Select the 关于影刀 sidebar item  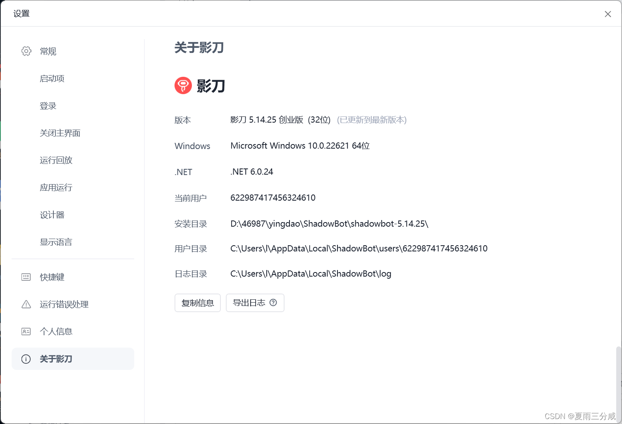[73, 359]
